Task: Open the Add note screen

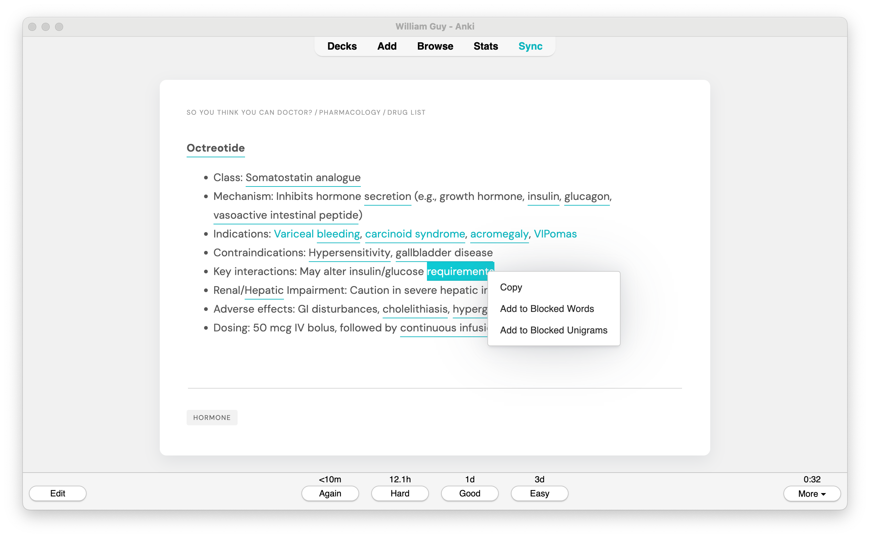Action: (387, 46)
